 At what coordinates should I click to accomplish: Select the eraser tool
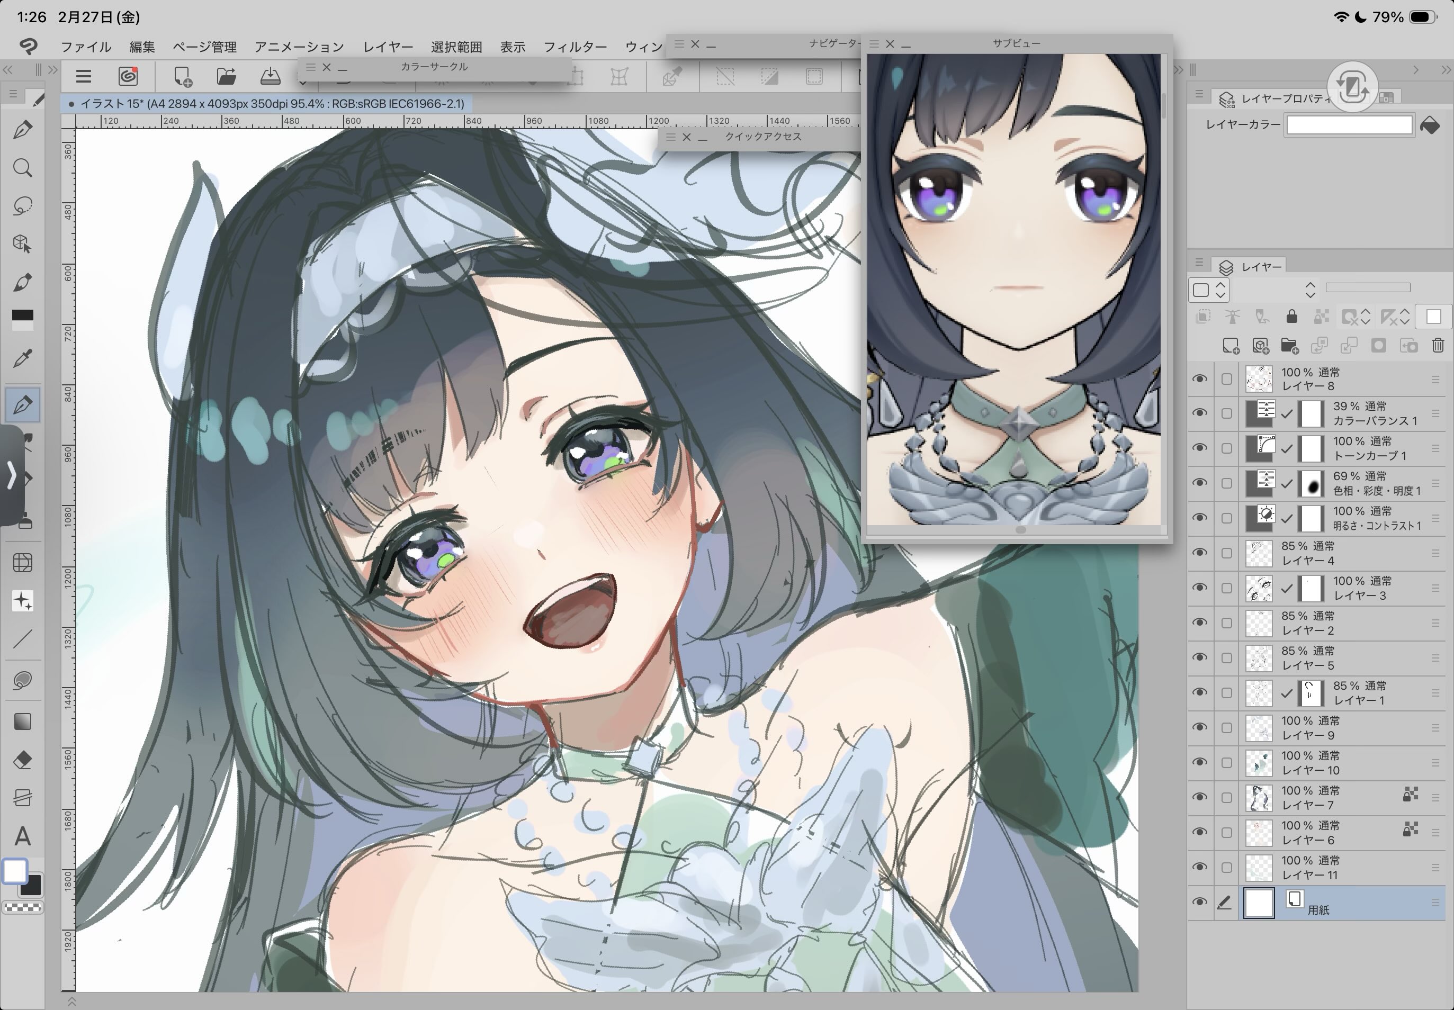click(23, 760)
